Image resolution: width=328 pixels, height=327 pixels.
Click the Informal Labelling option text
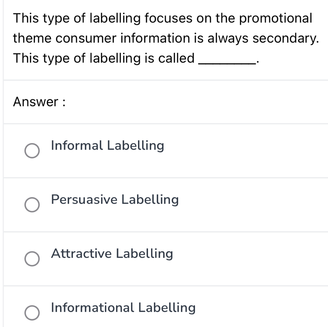107,146
